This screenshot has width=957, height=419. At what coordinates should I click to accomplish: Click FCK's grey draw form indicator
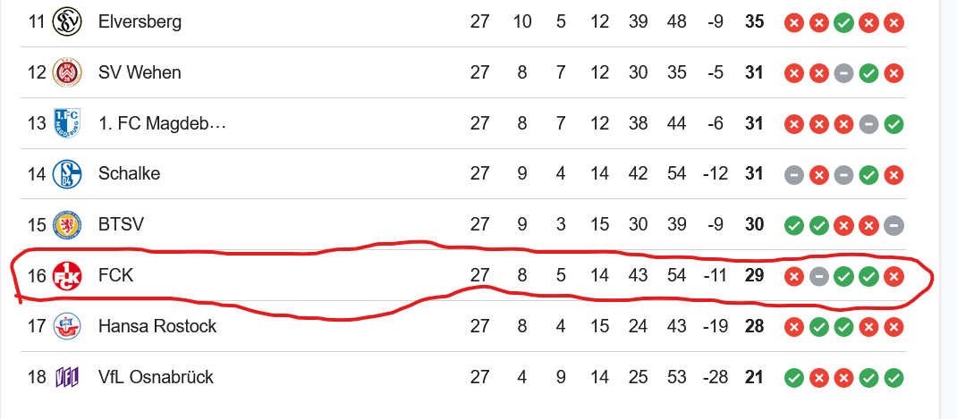(818, 277)
